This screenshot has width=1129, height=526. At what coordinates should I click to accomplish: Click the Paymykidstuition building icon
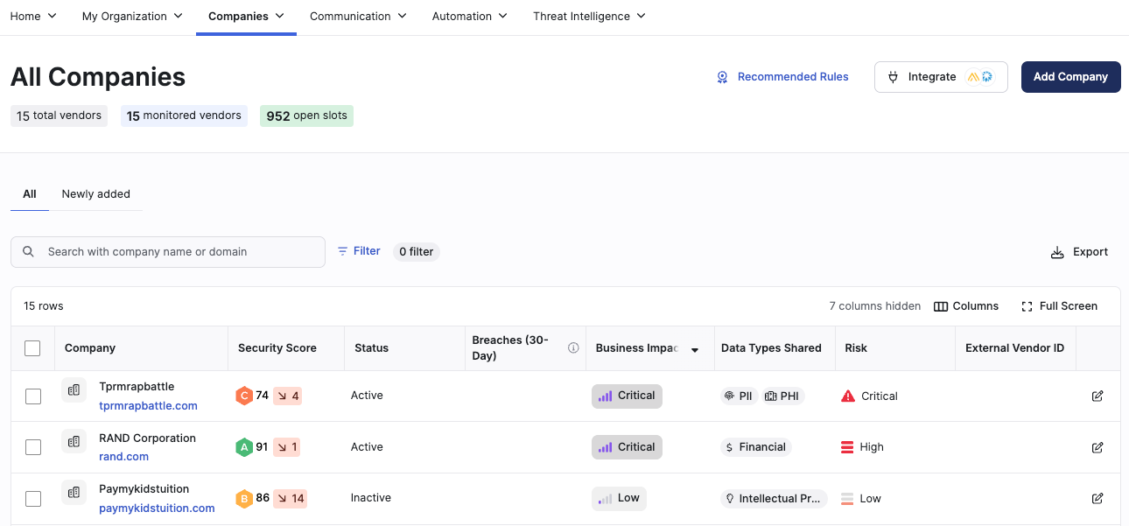74,493
